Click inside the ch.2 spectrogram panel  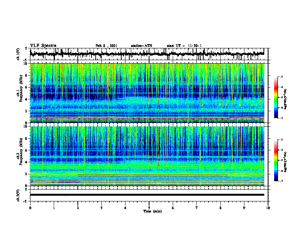tap(147, 156)
